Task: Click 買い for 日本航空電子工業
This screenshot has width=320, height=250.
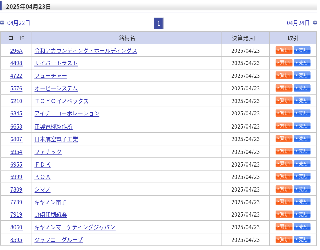Action: point(284,139)
